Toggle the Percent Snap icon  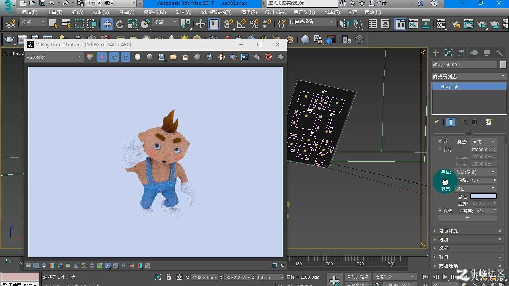[x=254, y=24]
